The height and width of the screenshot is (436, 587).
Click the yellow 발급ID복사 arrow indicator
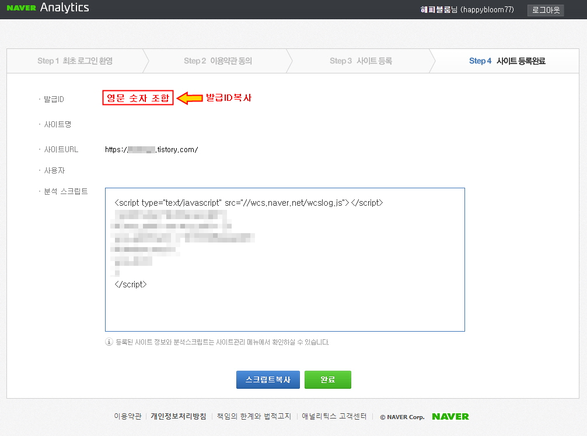[187, 99]
